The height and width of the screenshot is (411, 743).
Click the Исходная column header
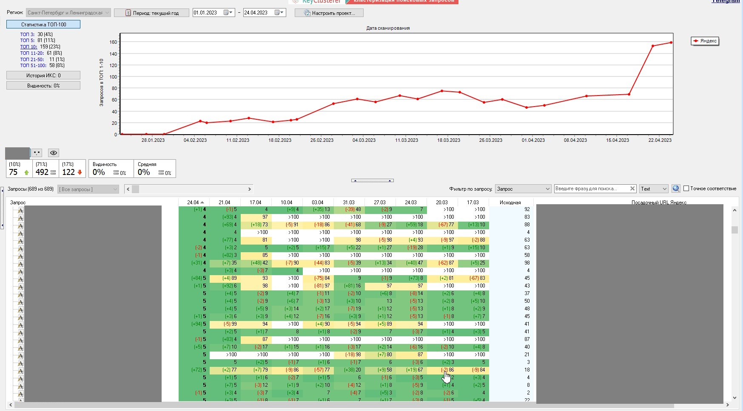pos(510,203)
